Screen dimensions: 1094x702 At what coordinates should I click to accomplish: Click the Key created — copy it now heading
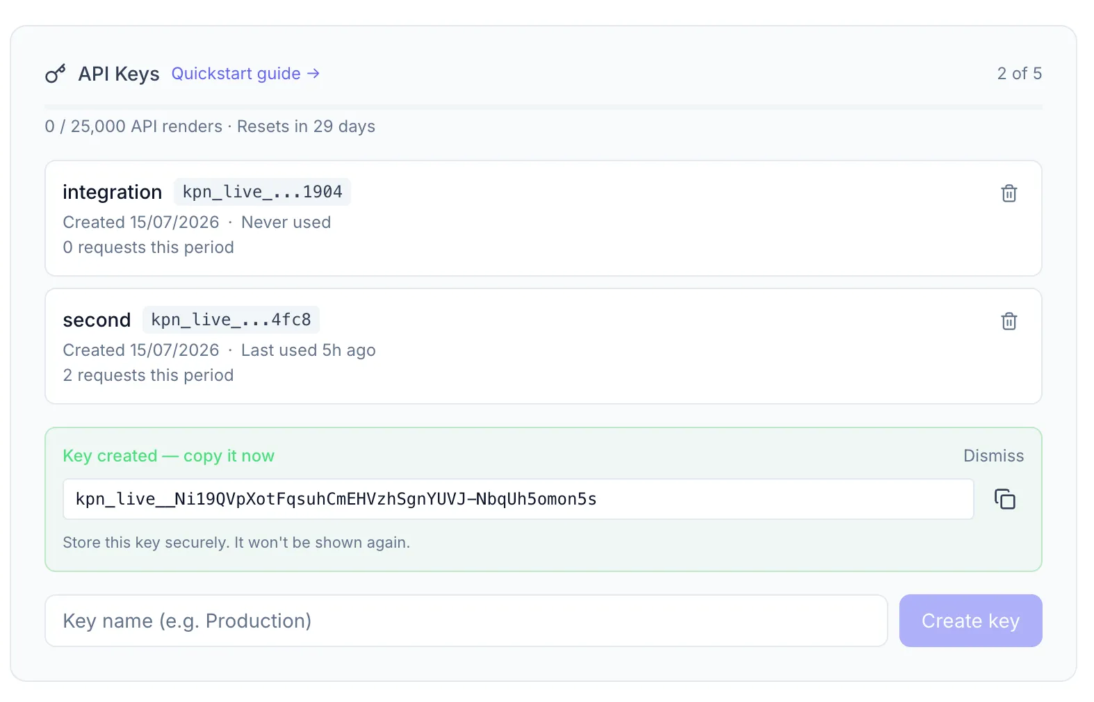(168, 456)
